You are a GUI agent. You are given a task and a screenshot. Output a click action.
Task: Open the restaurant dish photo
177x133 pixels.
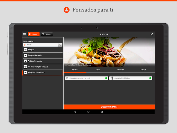[109, 52]
